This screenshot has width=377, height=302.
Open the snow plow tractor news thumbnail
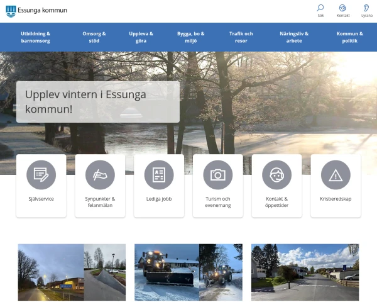tap(188, 272)
